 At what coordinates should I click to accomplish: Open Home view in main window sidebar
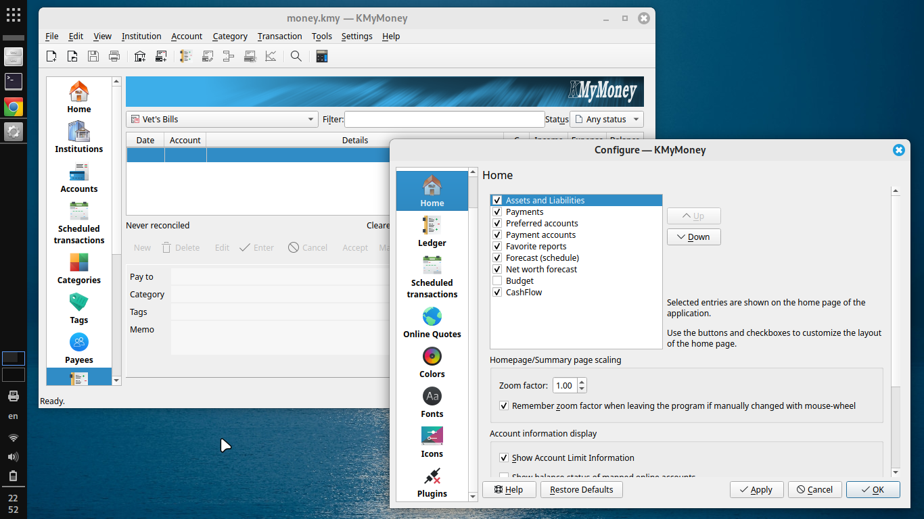79,97
